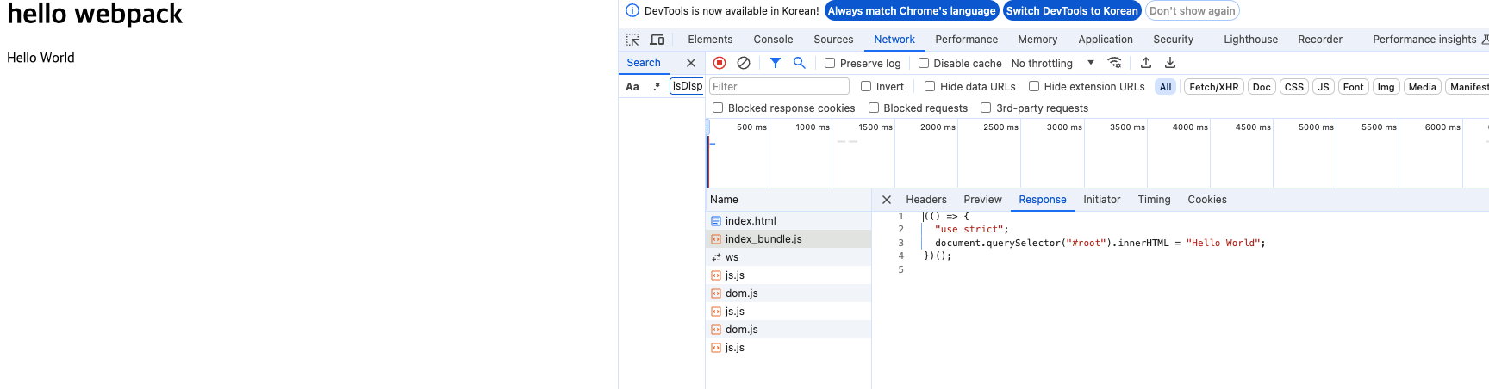Show the Headers tab of request
This screenshot has height=389, width=1489.
pos(926,200)
